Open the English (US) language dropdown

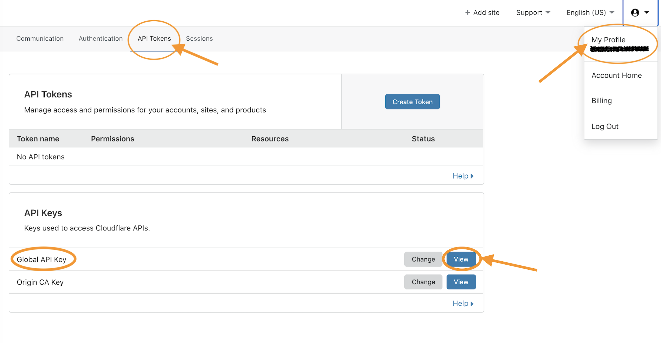(x=590, y=12)
